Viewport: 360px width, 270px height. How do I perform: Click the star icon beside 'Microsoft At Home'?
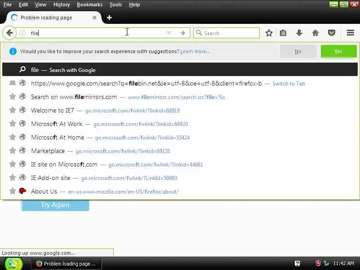[x=13, y=137]
